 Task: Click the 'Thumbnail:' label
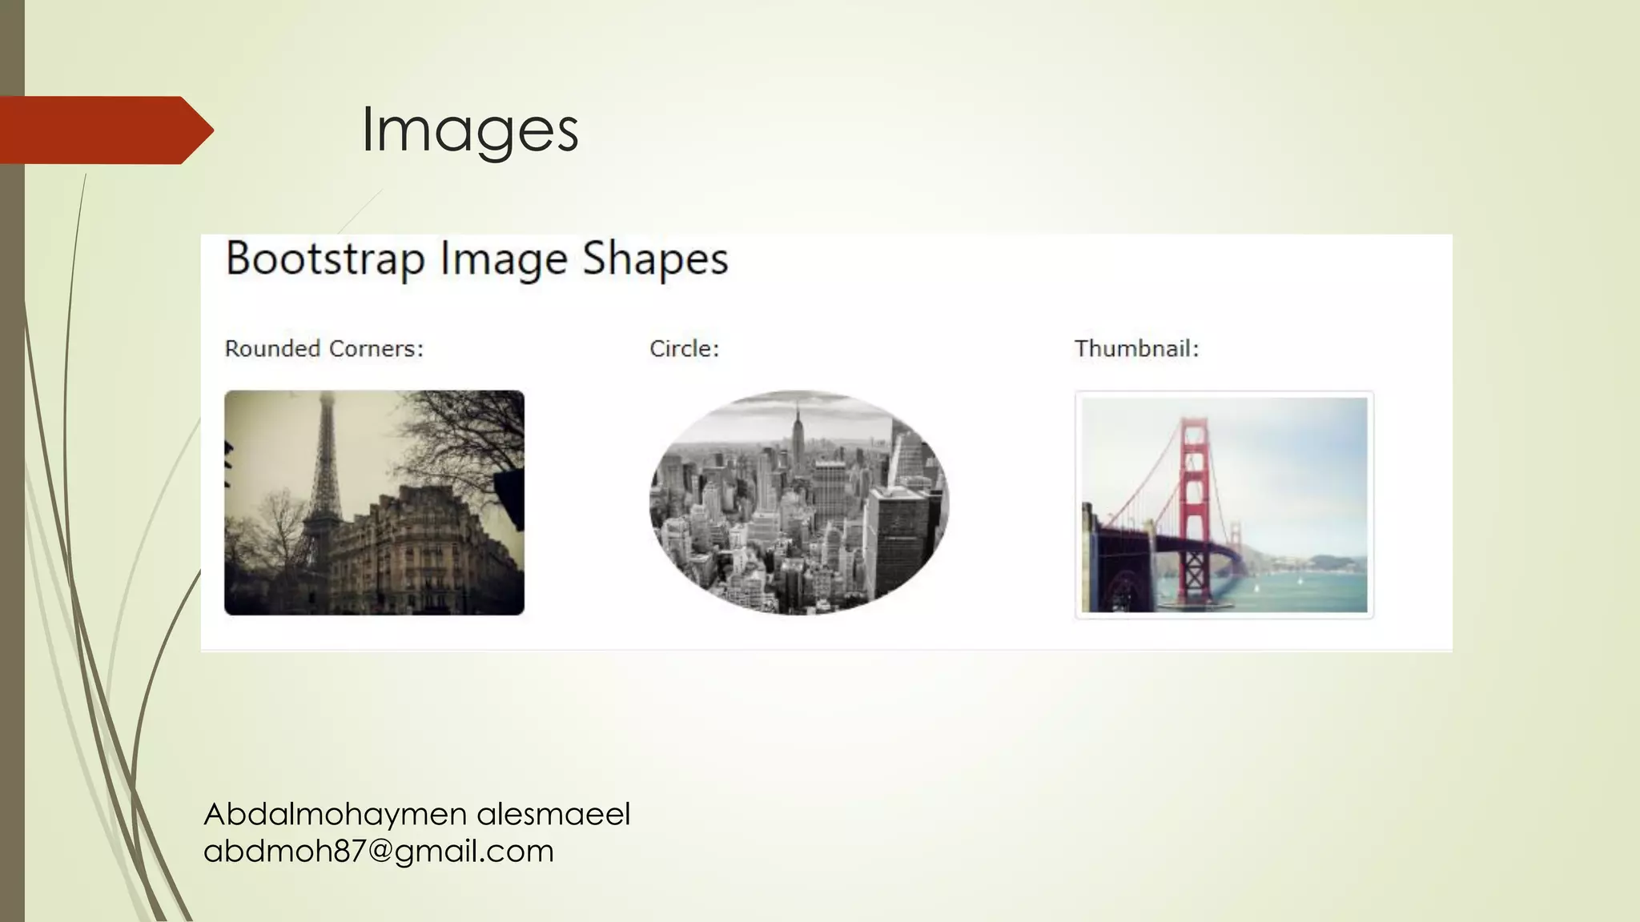[1136, 349]
